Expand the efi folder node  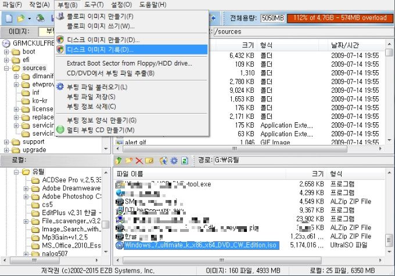pyautogui.click(x=6, y=60)
